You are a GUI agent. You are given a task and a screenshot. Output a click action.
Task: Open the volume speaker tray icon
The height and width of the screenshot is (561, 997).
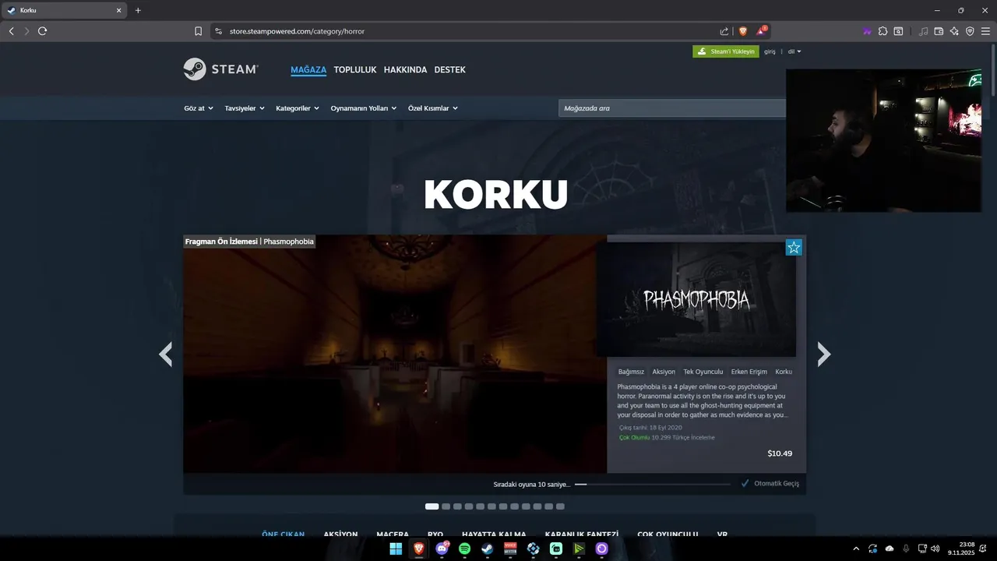pyautogui.click(x=935, y=549)
